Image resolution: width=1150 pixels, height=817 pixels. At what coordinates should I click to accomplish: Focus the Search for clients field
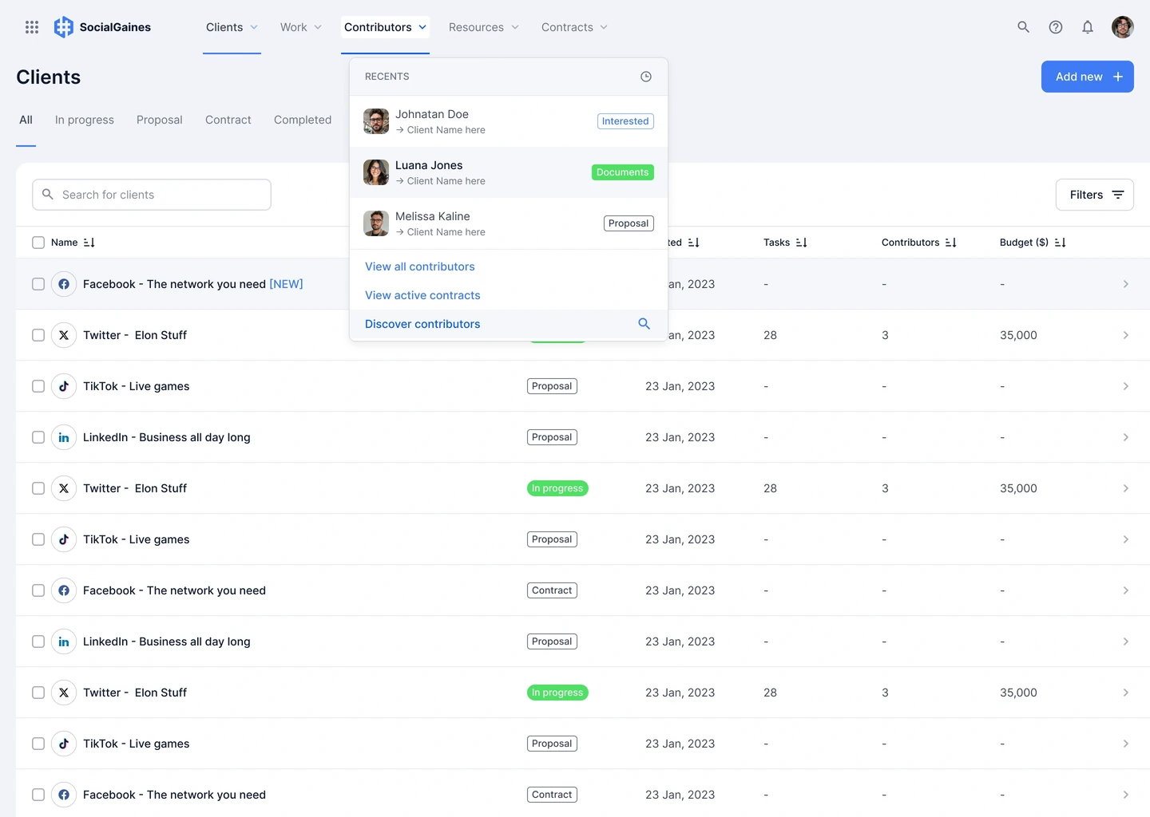(x=152, y=195)
